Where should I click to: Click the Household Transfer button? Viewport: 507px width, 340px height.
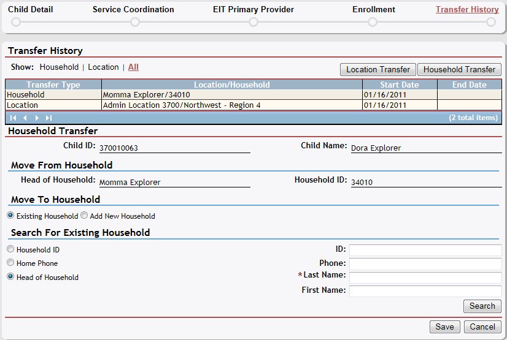point(459,70)
